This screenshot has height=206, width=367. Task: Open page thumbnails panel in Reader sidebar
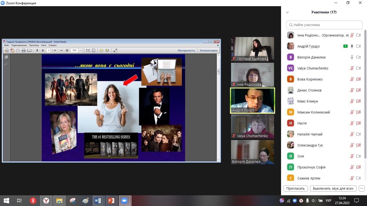click(x=6, y=57)
